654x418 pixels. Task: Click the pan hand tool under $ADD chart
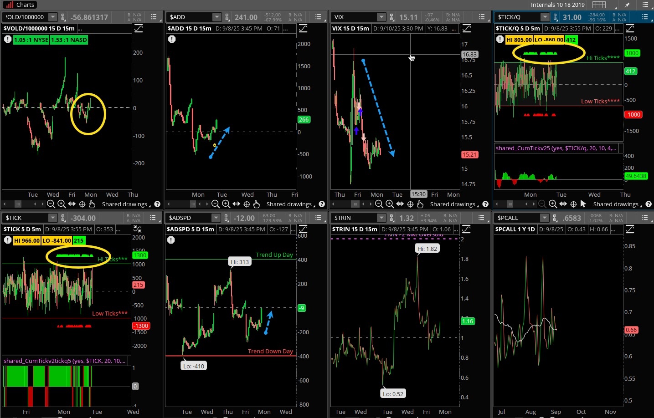[257, 204]
